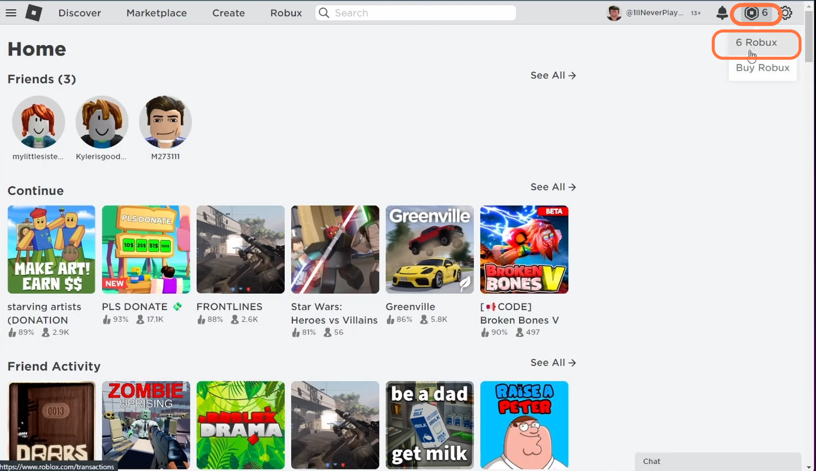
Task: Open the Zombie Uprising thumbnail
Action: (146, 425)
